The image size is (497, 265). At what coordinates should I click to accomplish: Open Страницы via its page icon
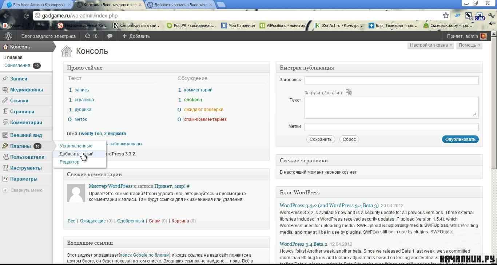point(5,111)
